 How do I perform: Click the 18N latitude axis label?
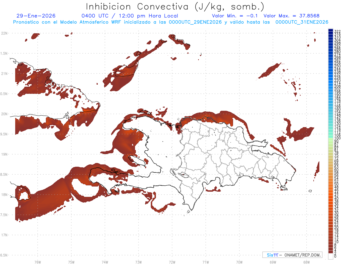point(4,195)
